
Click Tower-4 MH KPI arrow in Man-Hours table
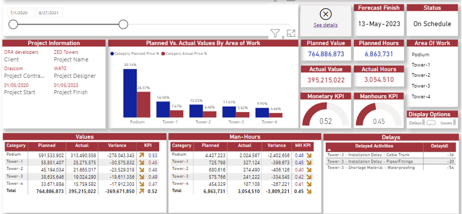click(x=309, y=184)
